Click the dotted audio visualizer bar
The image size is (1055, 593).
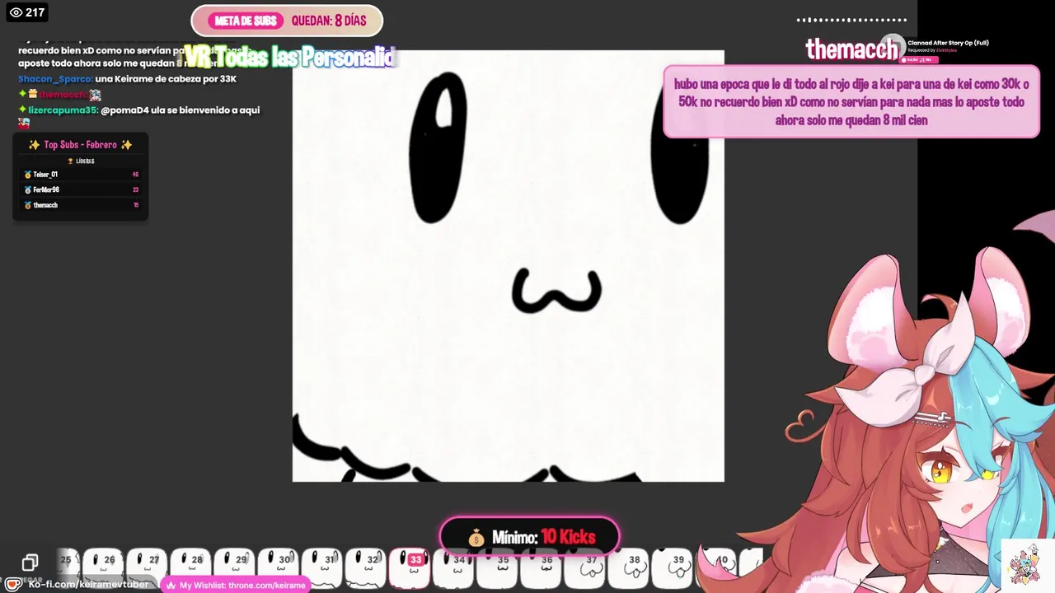click(x=851, y=20)
